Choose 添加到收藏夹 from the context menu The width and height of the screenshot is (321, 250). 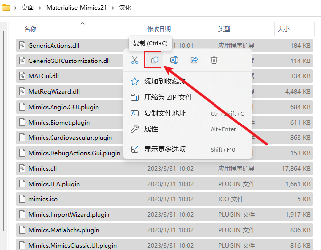coord(187,81)
